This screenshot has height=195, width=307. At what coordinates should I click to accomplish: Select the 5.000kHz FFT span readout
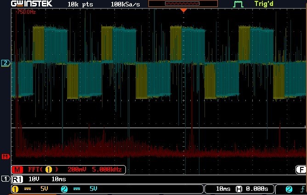(x=107, y=169)
